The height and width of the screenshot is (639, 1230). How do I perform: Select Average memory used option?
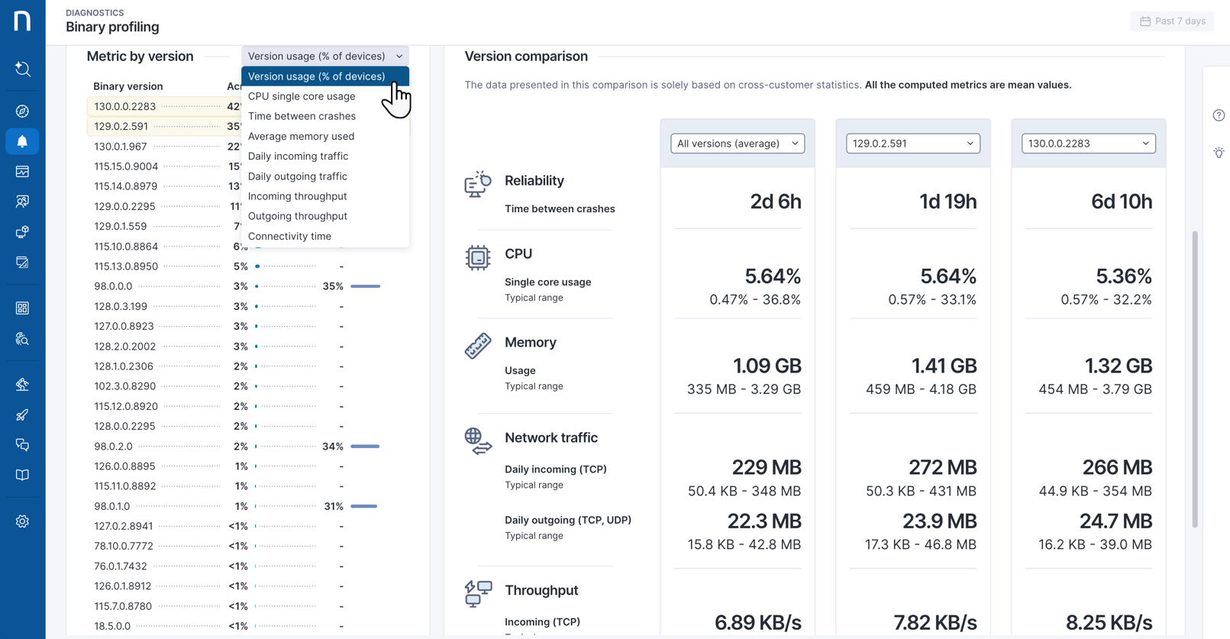click(x=301, y=136)
